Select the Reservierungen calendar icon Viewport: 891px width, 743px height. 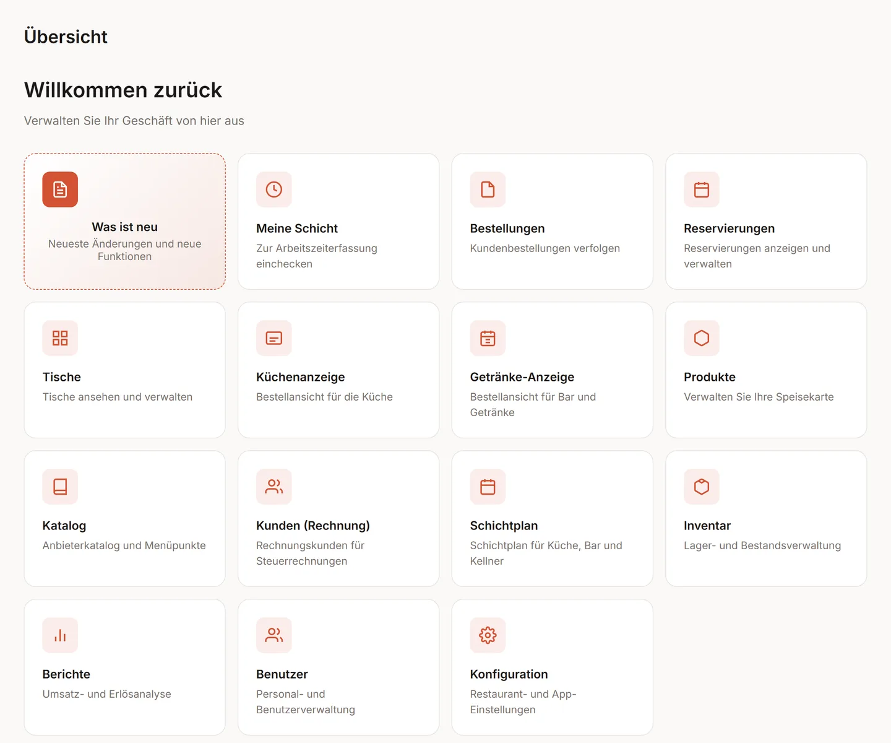pos(702,189)
